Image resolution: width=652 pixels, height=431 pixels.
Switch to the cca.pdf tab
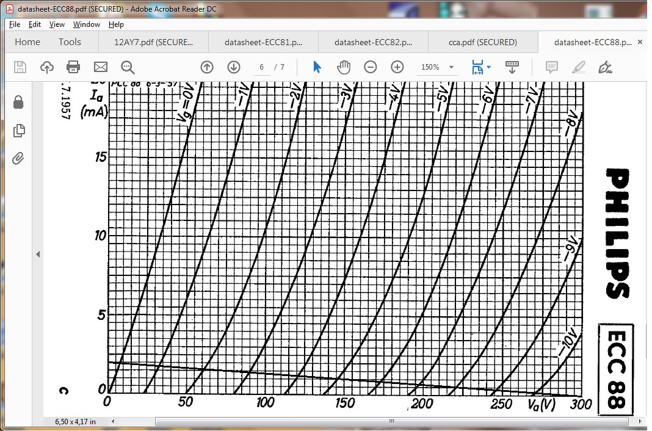pyautogui.click(x=483, y=42)
